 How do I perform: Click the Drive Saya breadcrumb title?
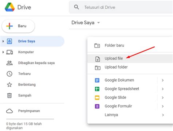pos(83,22)
